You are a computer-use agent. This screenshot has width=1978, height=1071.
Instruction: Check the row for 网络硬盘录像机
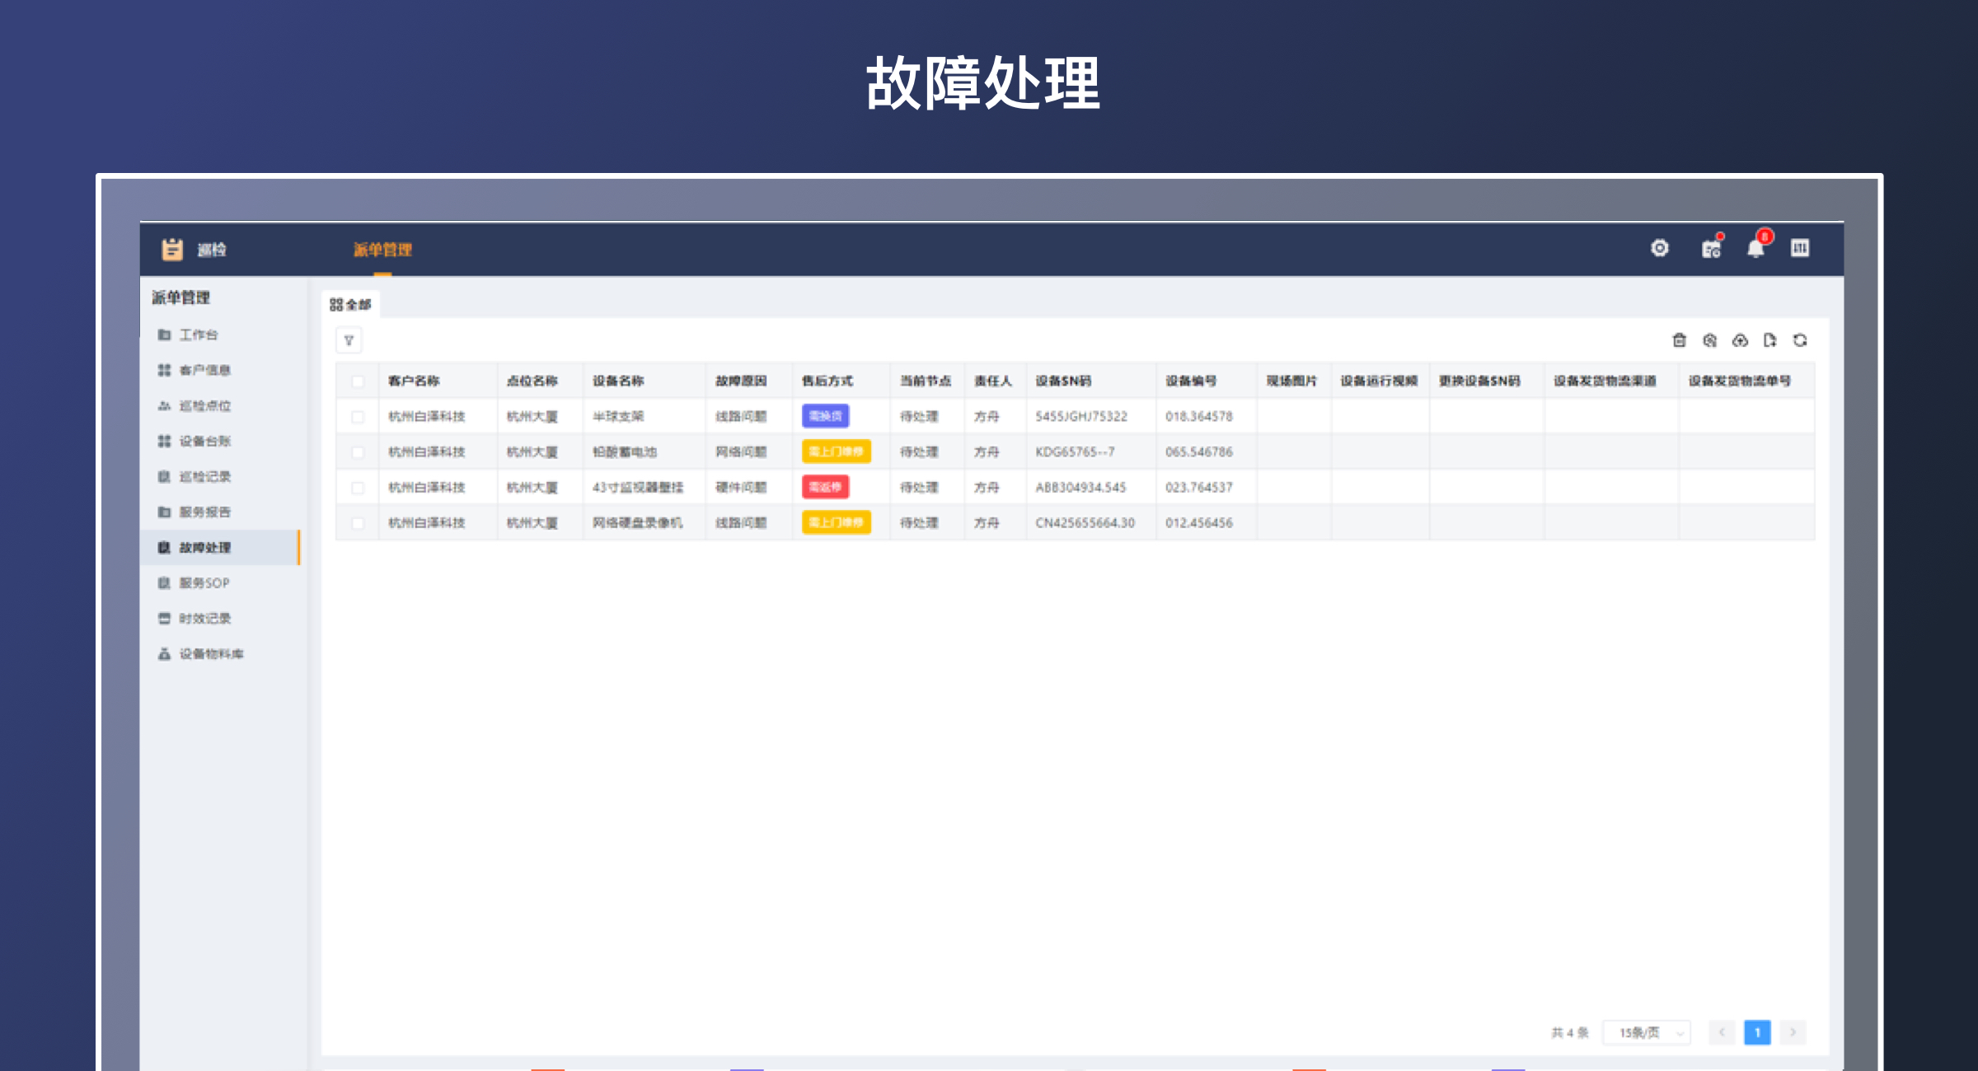(358, 523)
